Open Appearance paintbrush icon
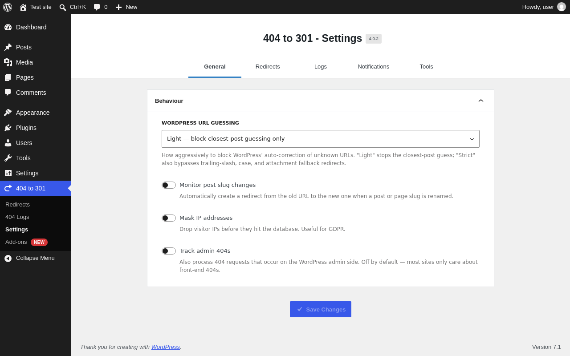 (x=8, y=113)
